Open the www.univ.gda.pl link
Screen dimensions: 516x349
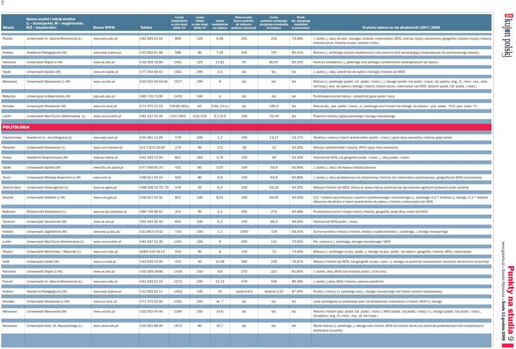point(105,197)
